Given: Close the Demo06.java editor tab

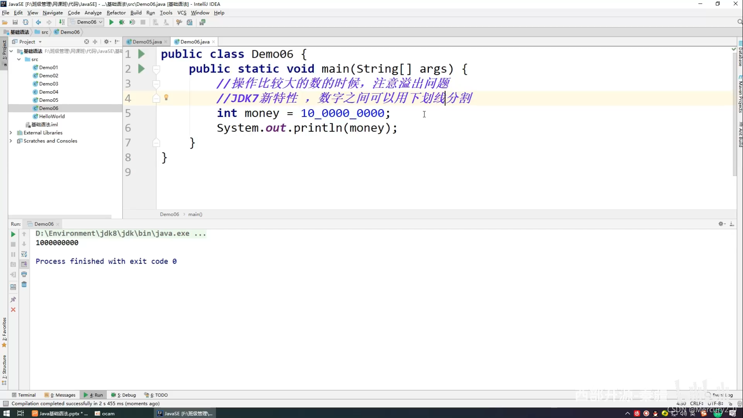Looking at the screenshot, I should pyautogui.click(x=214, y=42).
